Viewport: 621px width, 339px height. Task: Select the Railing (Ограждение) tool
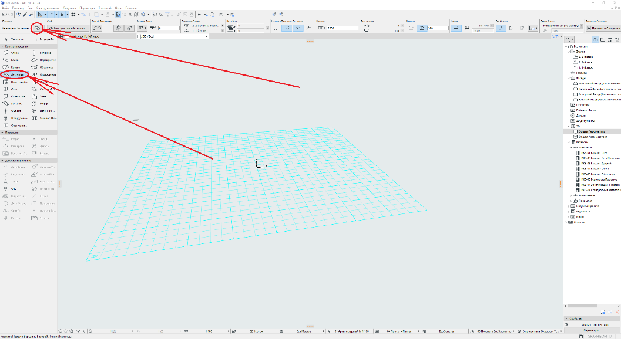(43, 74)
